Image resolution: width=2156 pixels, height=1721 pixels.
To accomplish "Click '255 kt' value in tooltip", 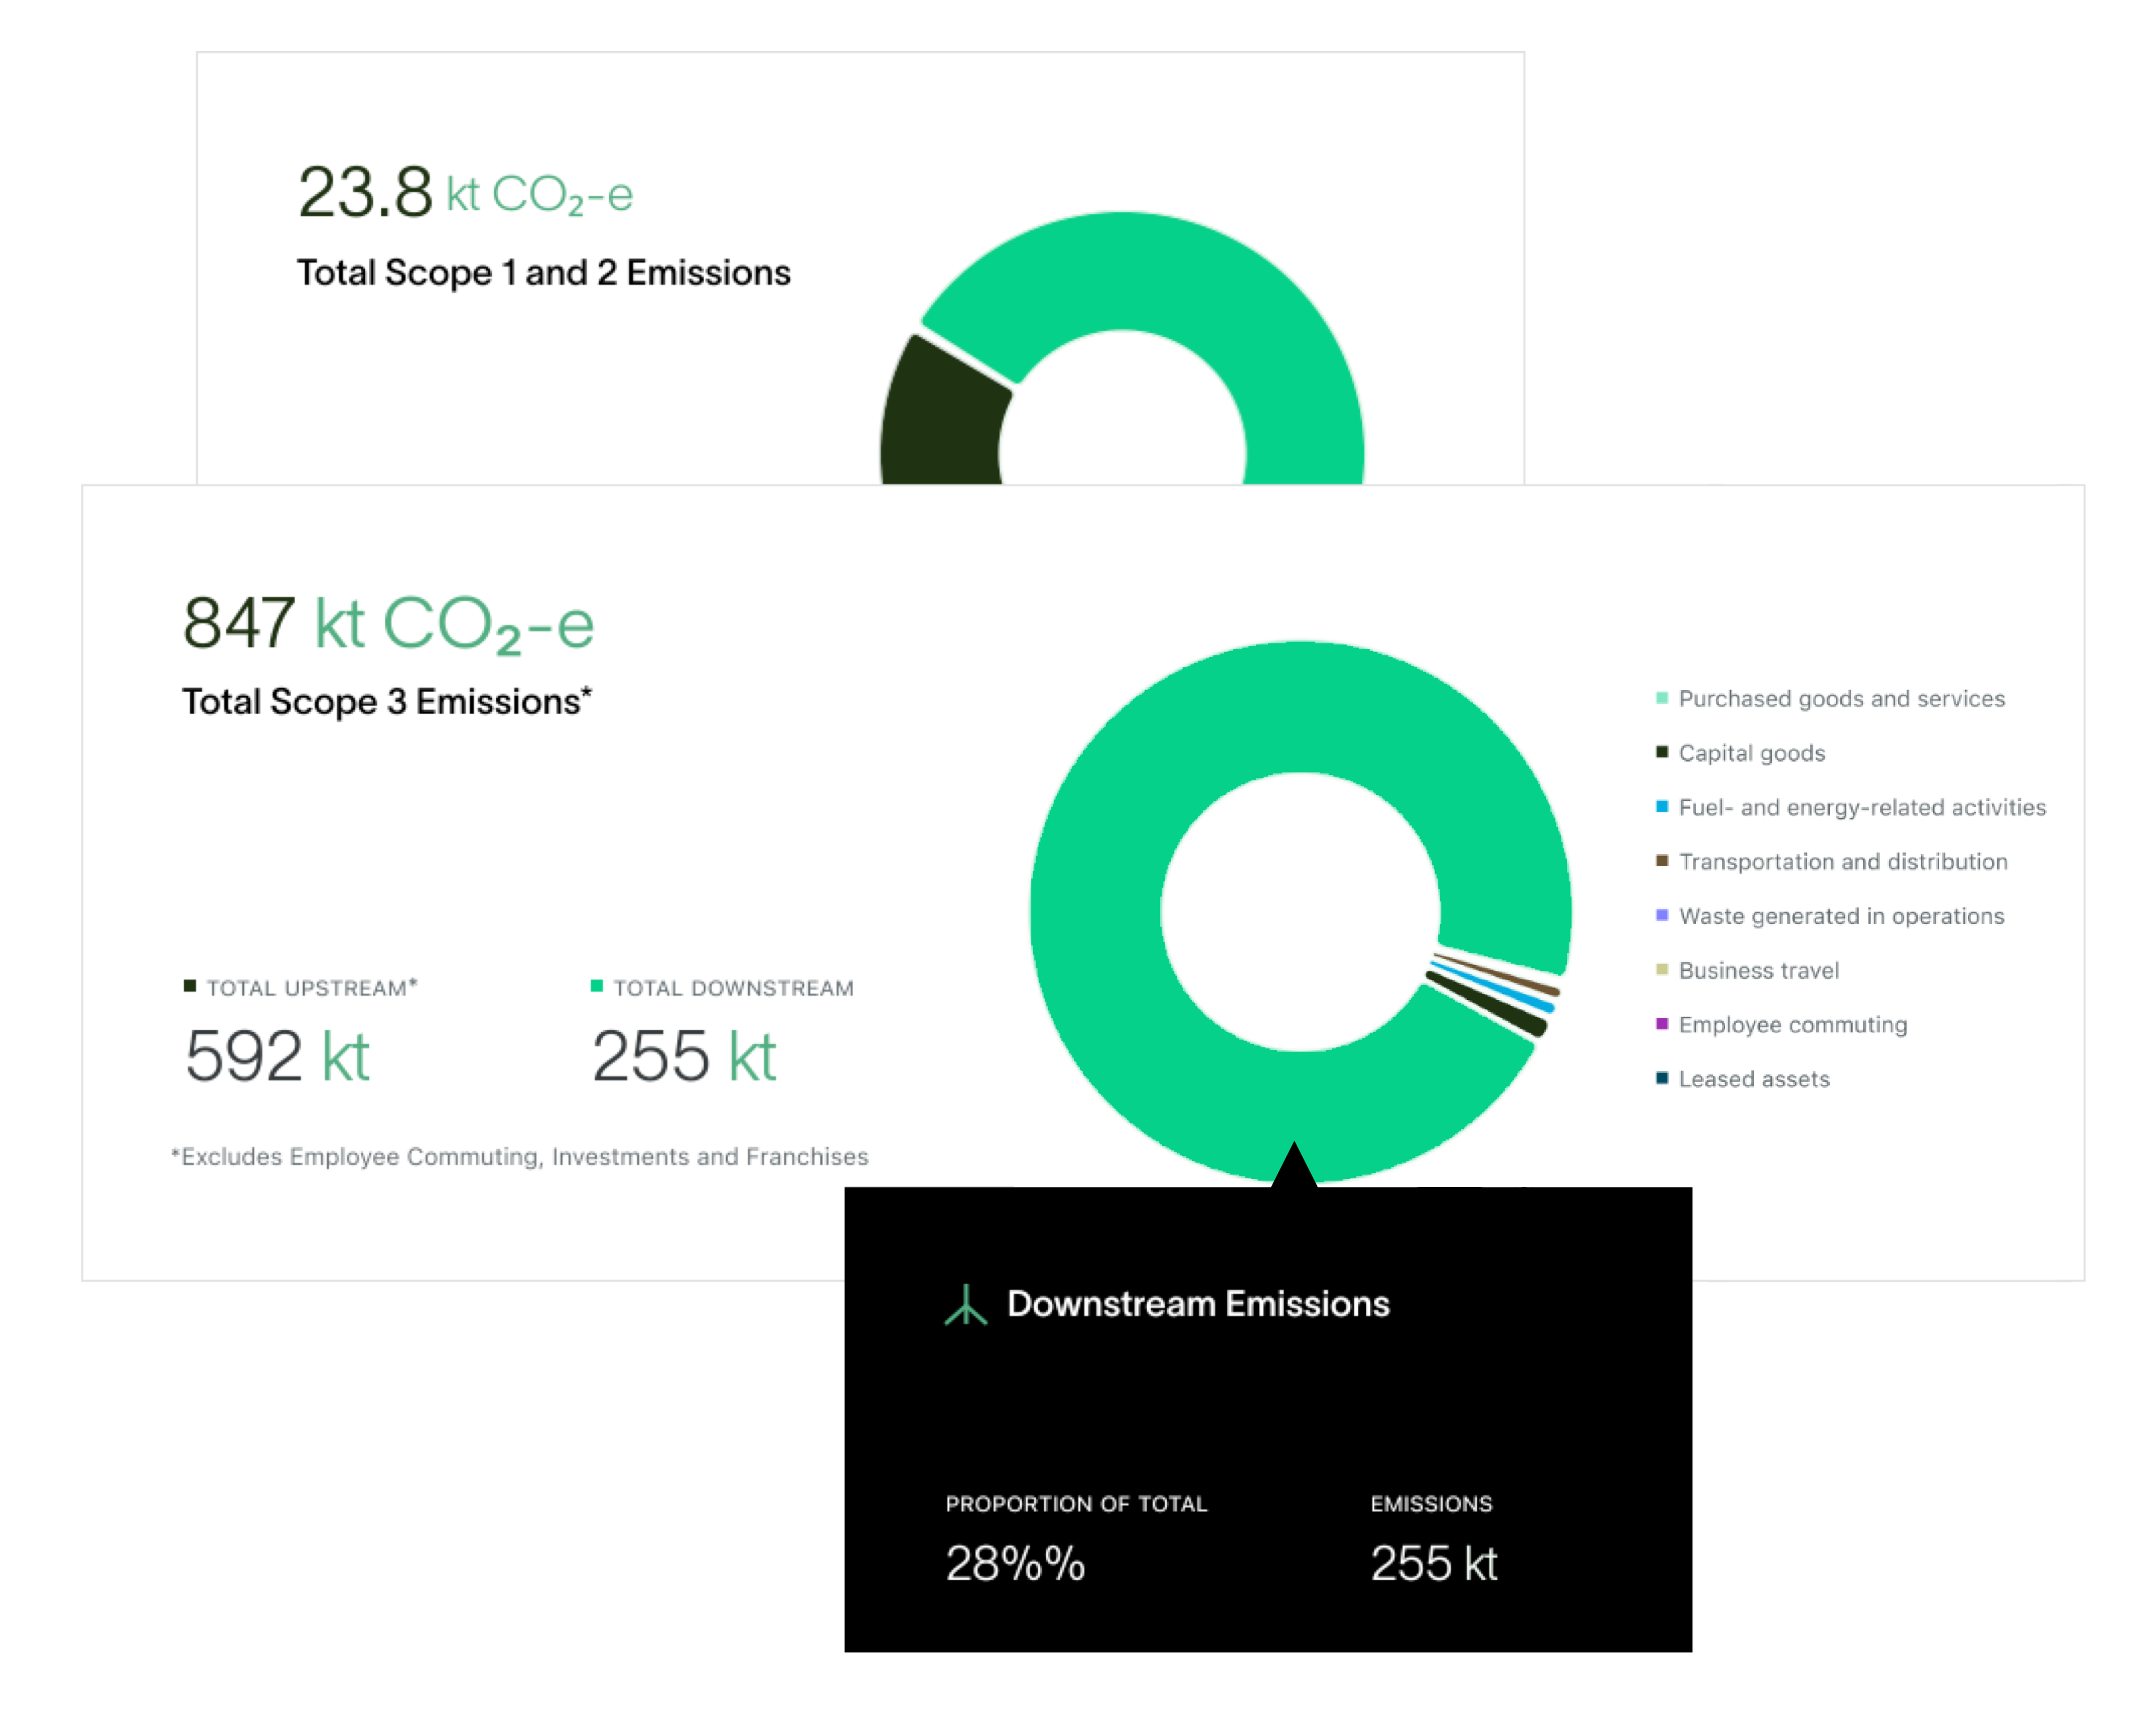I will (1434, 1563).
